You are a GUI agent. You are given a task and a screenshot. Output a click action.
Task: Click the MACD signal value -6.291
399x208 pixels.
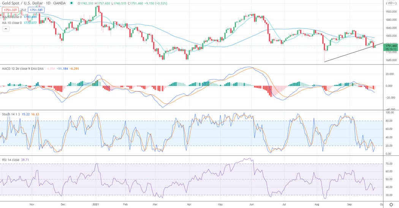coord(74,69)
